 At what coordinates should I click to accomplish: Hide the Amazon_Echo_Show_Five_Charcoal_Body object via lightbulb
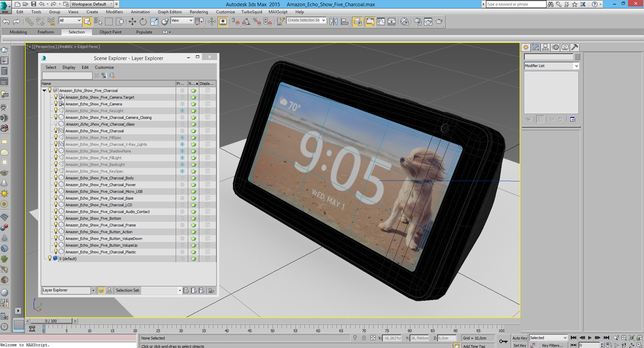pos(56,178)
